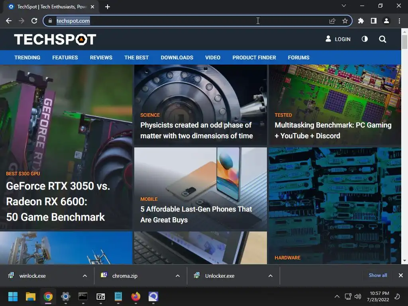This screenshot has height=306, width=408.
Task: Click the TESTED category label
Action: click(283, 115)
